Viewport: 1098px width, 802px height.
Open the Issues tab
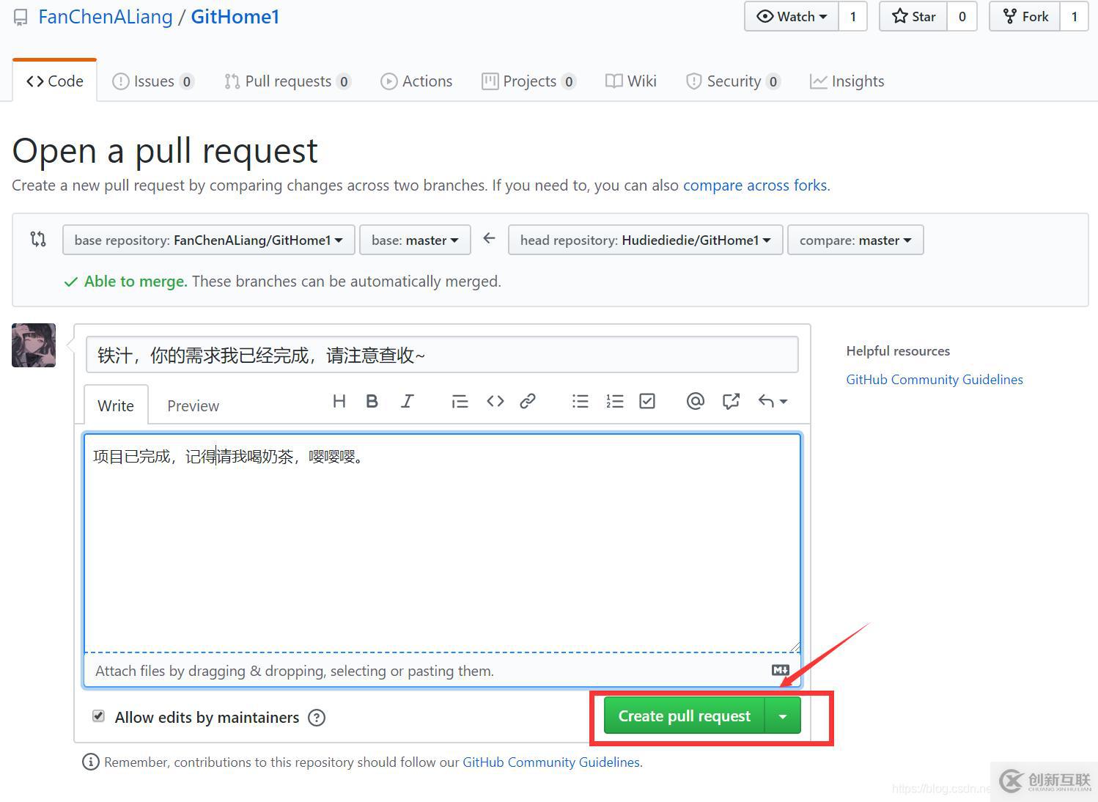152,81
